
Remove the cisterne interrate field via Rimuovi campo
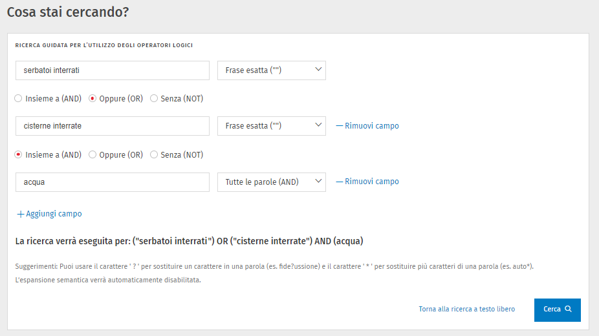(371, 126)
